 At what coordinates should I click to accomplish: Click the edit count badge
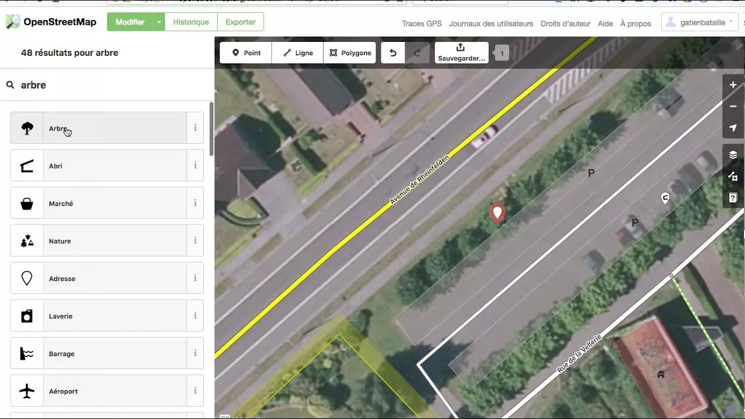tap(502, 53)
